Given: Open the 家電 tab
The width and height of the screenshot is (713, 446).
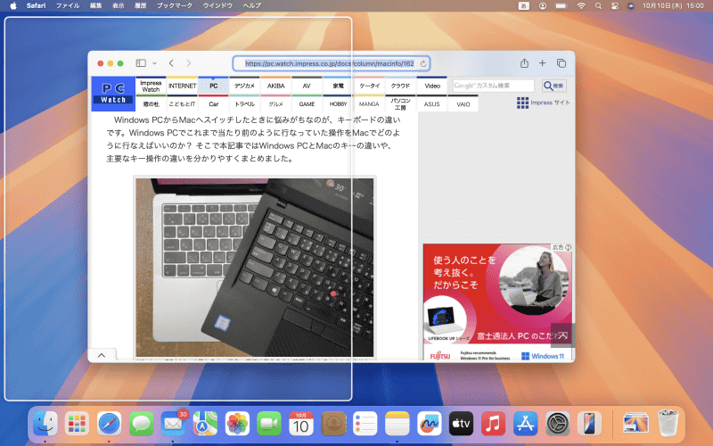Looking at the screenshot, I should (x=339, y=86).
